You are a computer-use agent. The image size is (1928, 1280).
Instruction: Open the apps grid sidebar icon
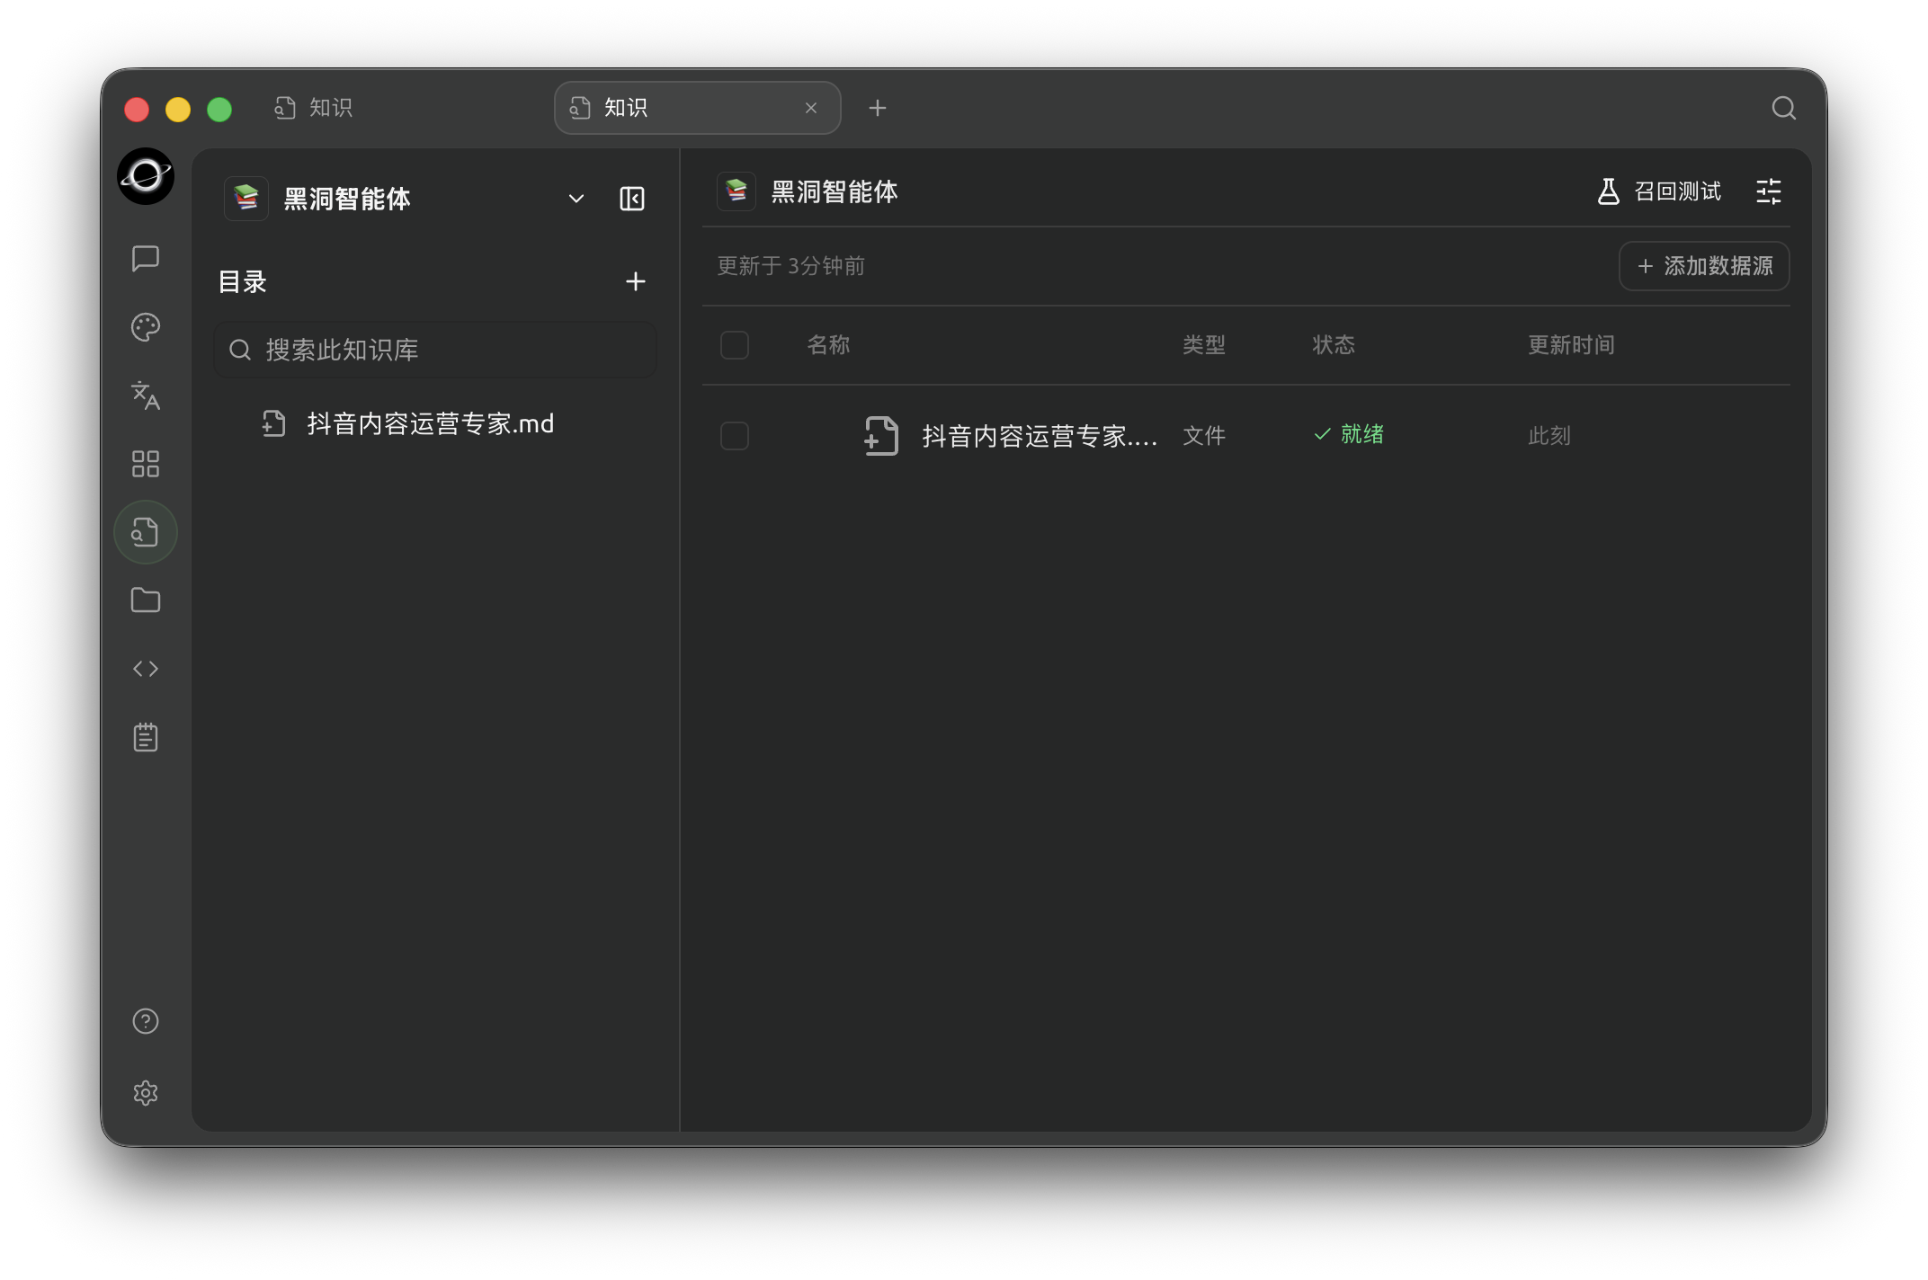(146, 464)
